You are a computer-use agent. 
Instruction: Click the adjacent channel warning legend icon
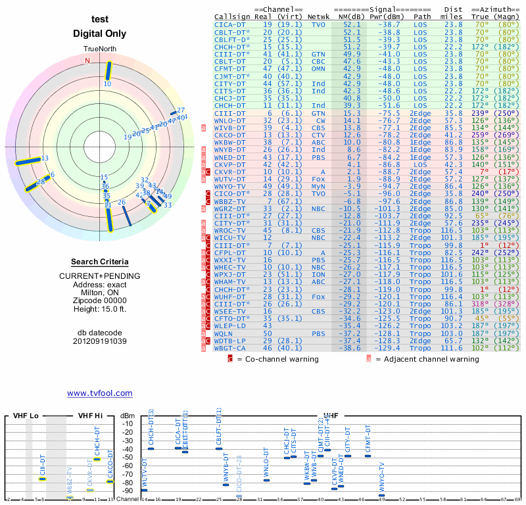pos(369,359)
